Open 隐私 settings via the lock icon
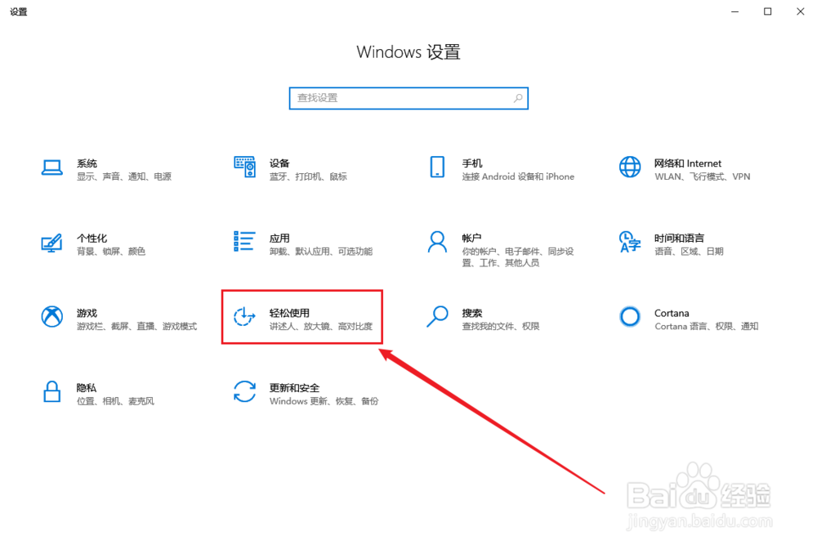This screenshot has width=817, height=549. tap(51, 393)
